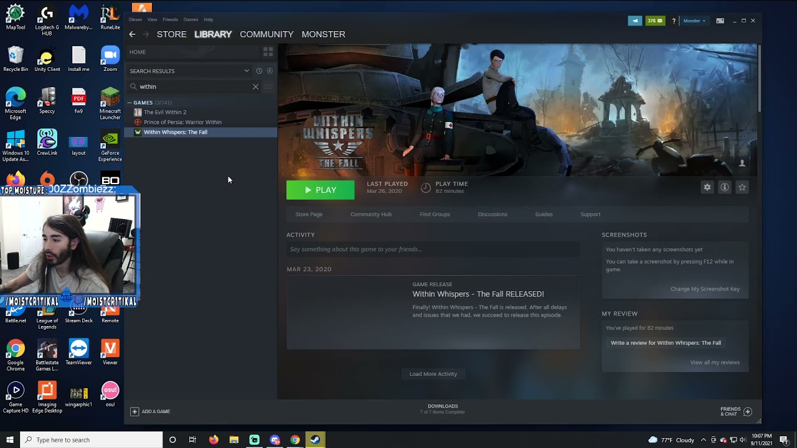Open advanced filter options beside search box
797x448 pixels.
268,86
